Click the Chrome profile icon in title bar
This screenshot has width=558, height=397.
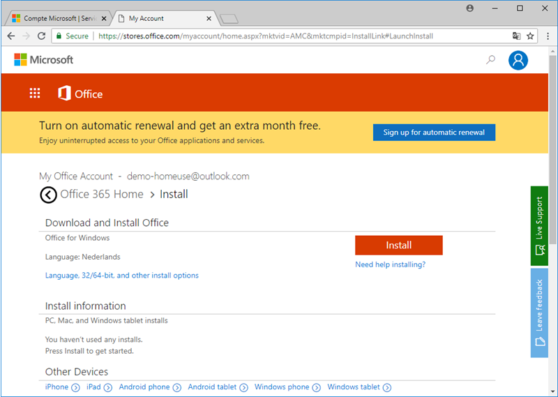(469, 8)
